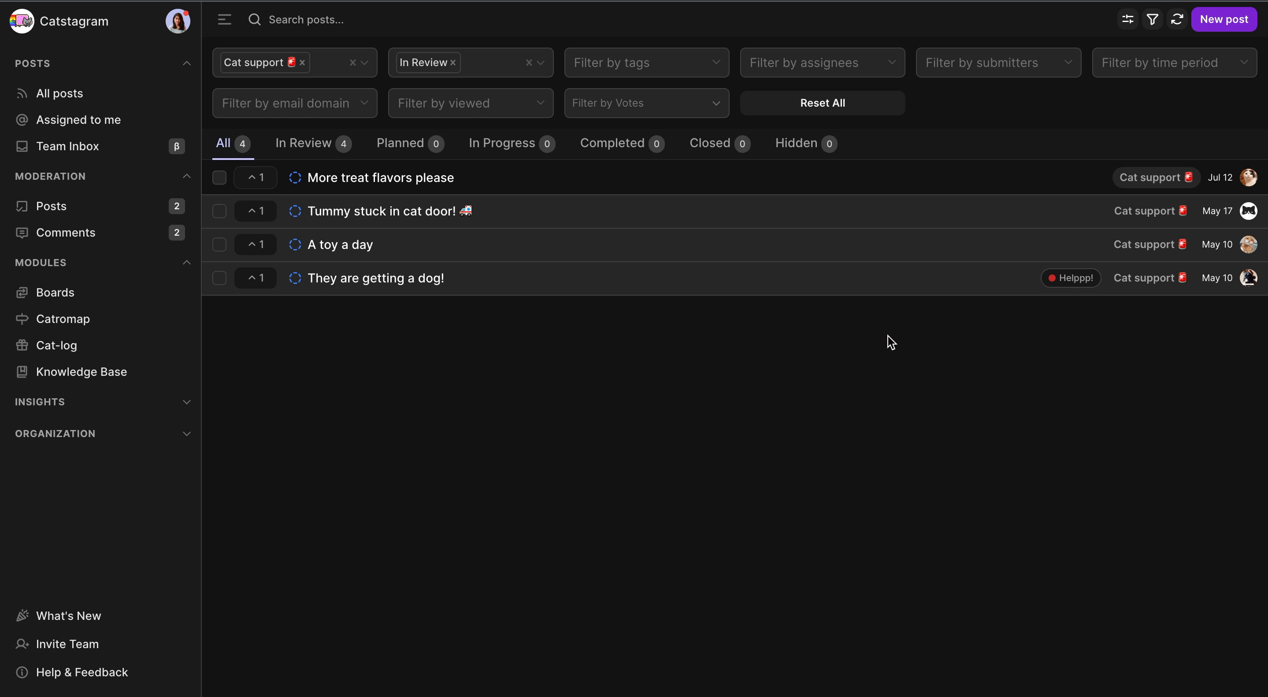Expand the INSIGHTS sidebar section
1268x697 pixels.
point(186,402)
